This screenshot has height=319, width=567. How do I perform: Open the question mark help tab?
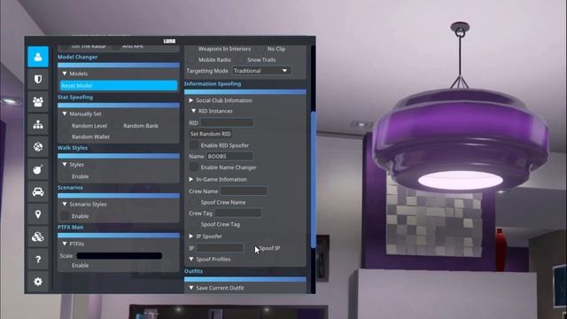[x=38, y=259]
